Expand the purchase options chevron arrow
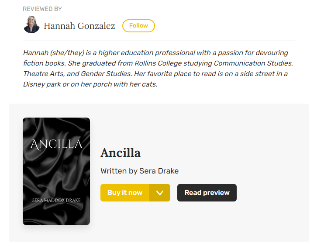Image resolution: width=331 pixels, height=250 pixels. coord(160,192)
